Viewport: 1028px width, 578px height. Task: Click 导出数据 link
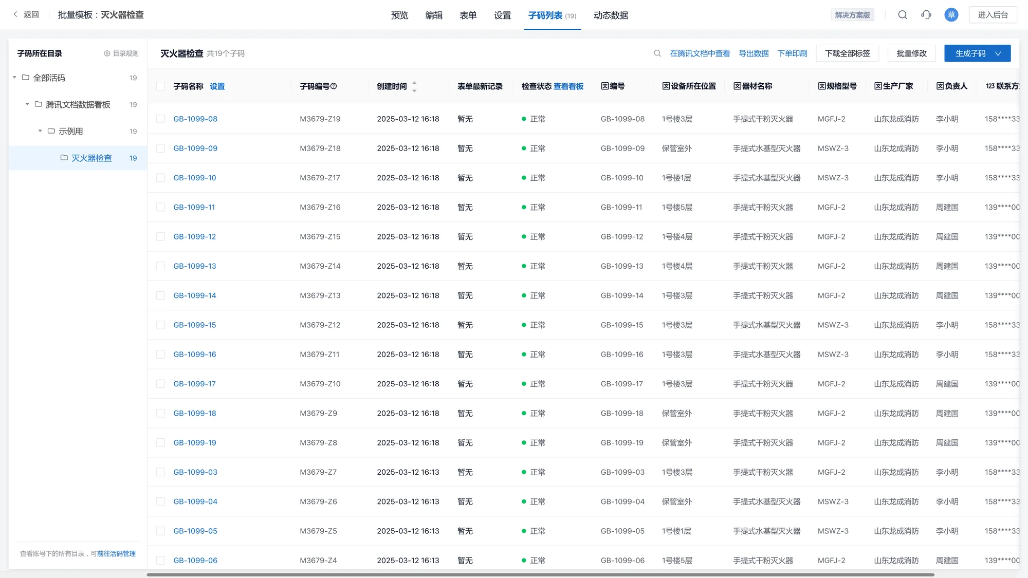pos(754,53)
